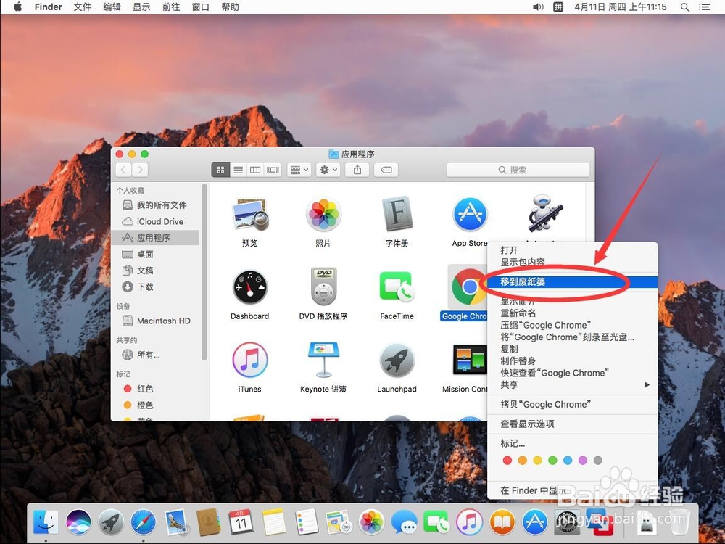Choose 制作替身 in the context menu
Viewport: 725px width, 544px height.
(x=573, y=360)
